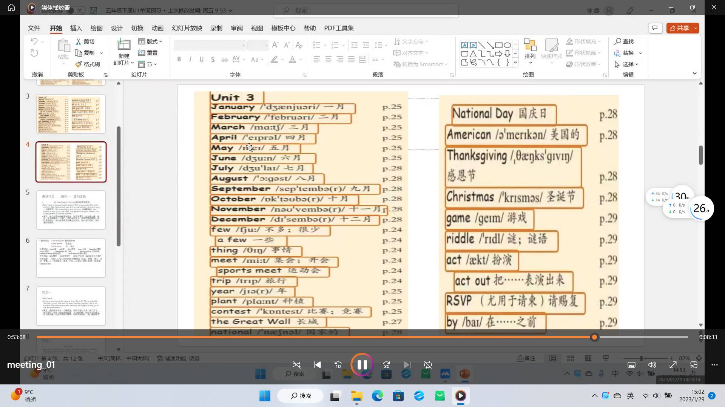
Task: Click 备注 (Notes) in status bar
Action: (x=526, y=358)
